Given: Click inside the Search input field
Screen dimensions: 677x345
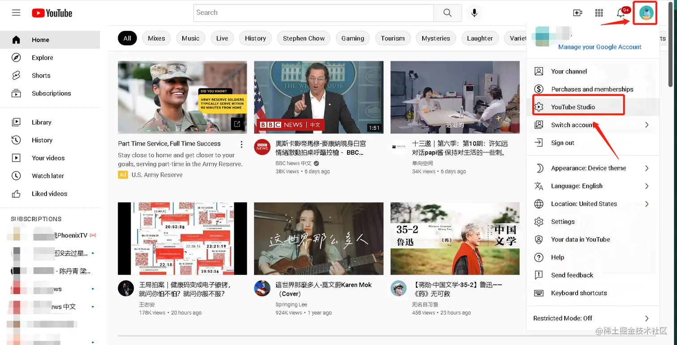Looking at the screenshot, I should tap(313, 13).
